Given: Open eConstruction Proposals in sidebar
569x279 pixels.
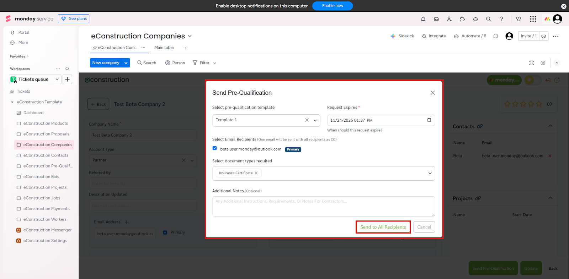Looking at the screenshot, I should pyautogui.click(x=46, y=134).
